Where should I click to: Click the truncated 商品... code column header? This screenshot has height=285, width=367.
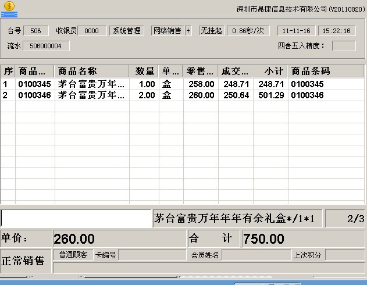[x=35, y=71]
